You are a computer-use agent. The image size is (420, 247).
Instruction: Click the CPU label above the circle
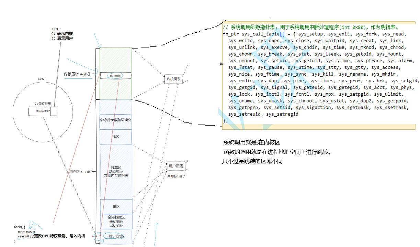coord(41,79)
